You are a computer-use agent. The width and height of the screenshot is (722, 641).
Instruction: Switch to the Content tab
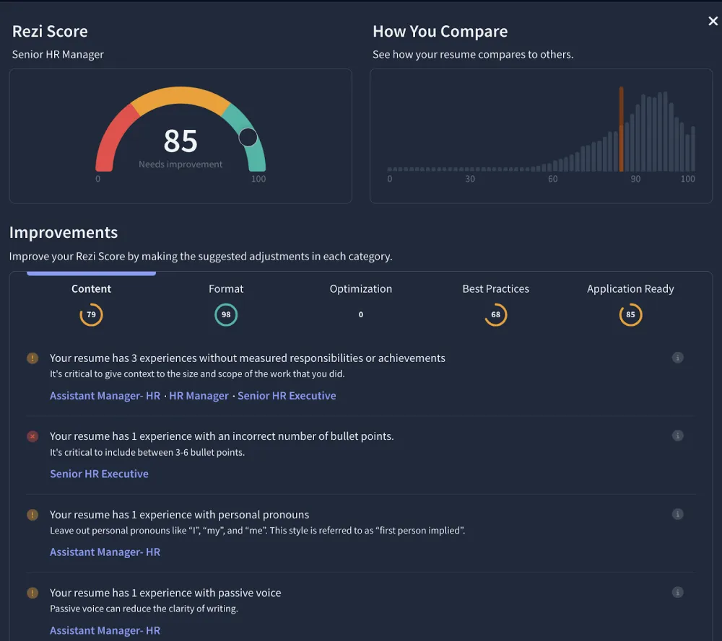click(91, 288)
